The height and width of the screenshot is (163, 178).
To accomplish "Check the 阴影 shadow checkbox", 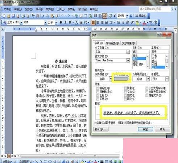I will pos(125,88).
